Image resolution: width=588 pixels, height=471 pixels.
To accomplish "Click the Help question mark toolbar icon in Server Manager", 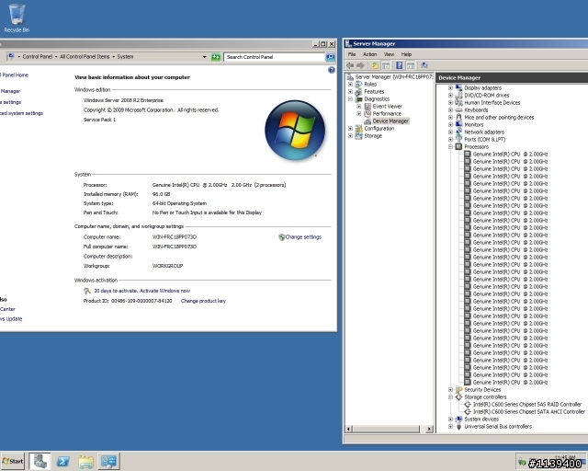I will tap(400, 65).
